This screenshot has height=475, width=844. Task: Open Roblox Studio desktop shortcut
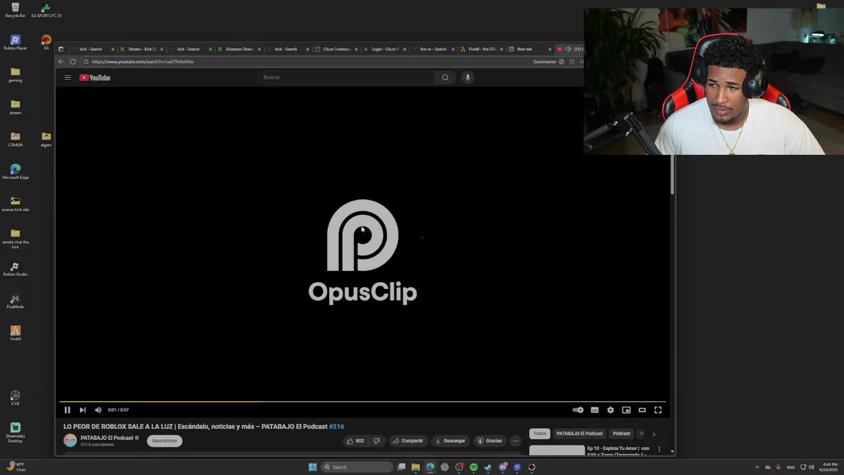(x=15, y=269)
